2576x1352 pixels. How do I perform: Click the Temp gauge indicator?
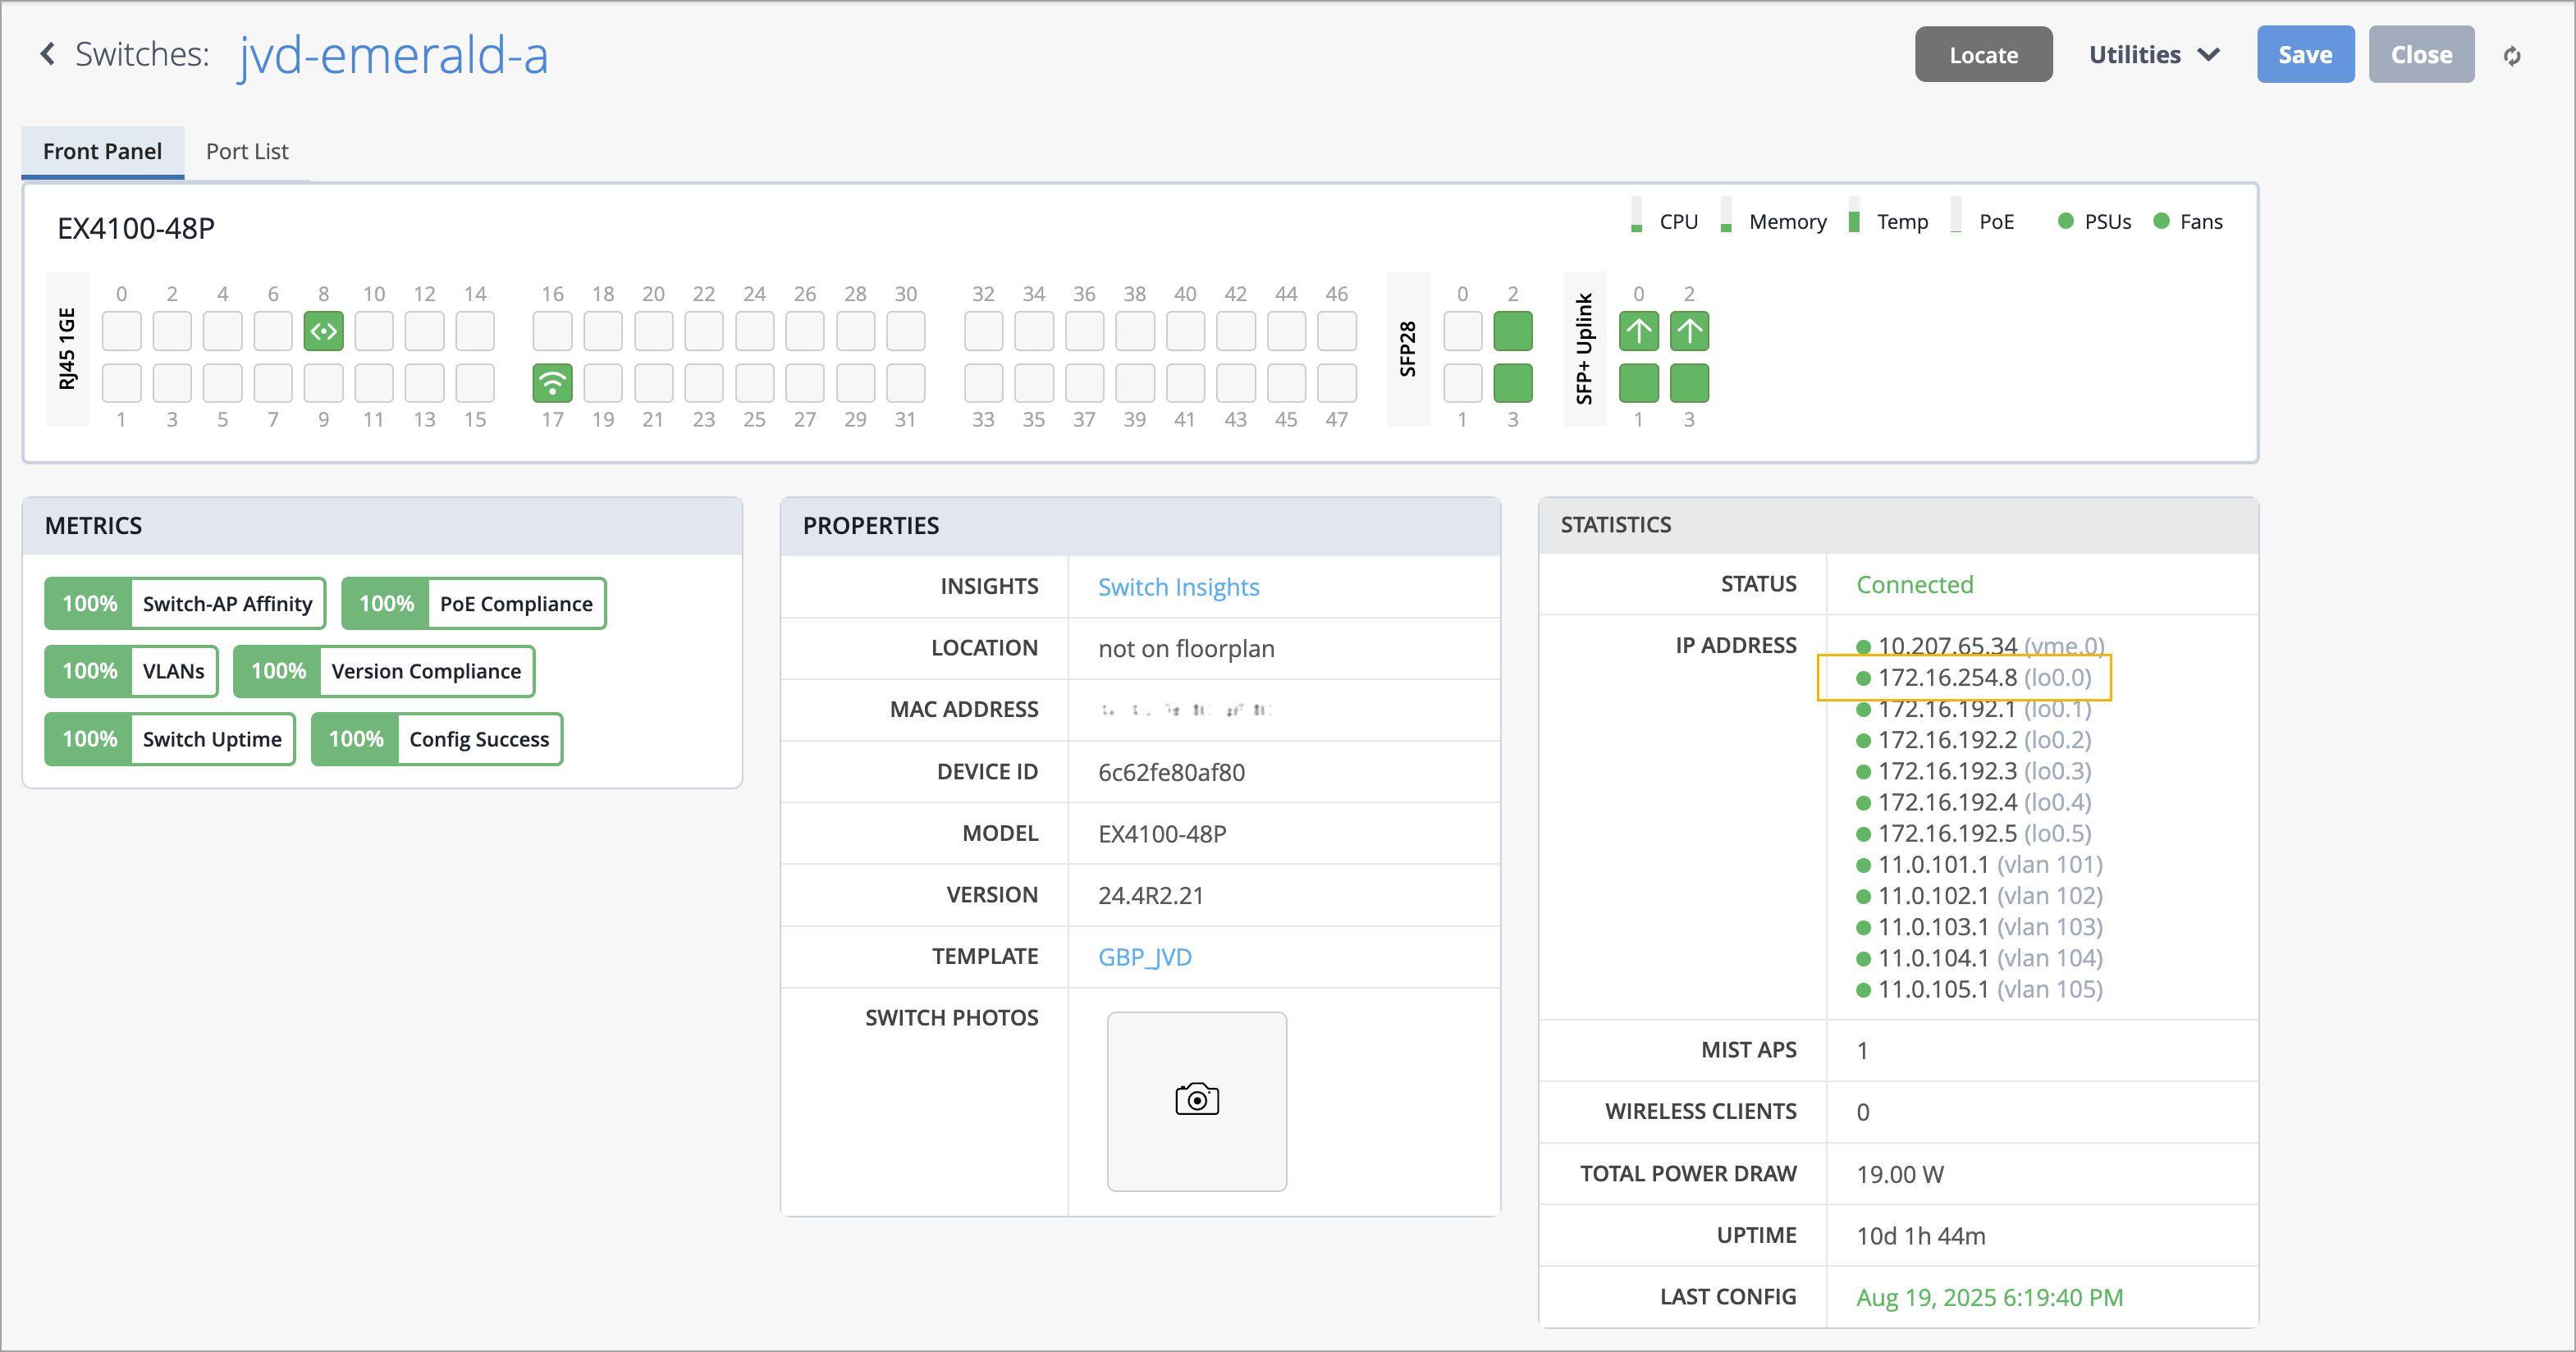point(1854,221)
